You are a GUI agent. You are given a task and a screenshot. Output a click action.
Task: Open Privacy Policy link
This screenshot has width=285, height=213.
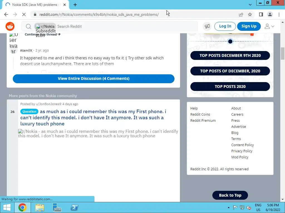[242, 151]
